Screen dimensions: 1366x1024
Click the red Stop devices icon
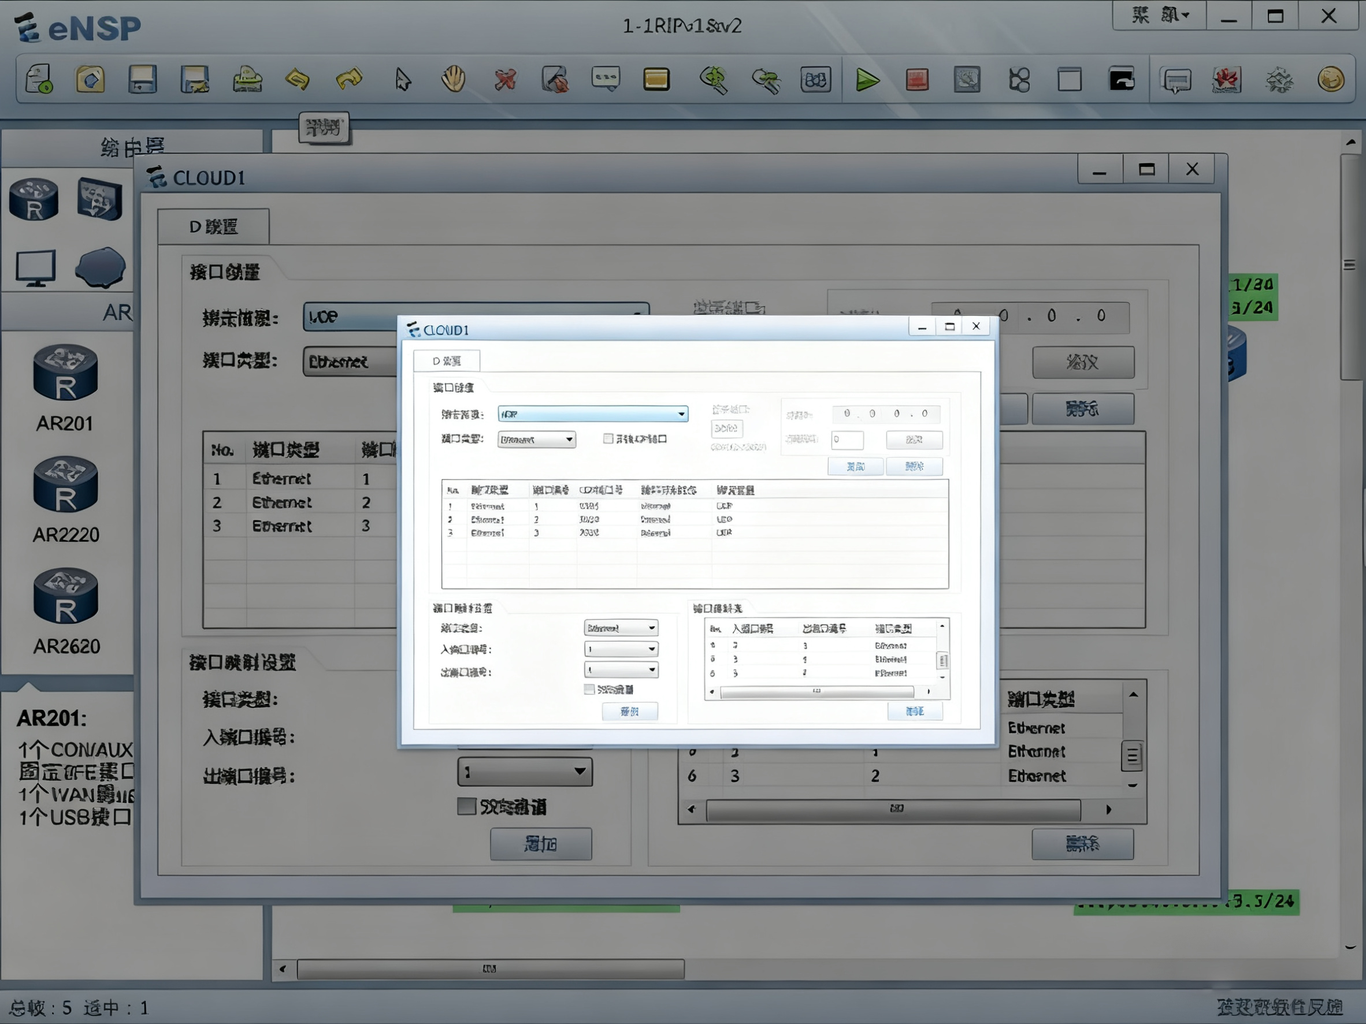pyautogui.click(x=917, y=80)
